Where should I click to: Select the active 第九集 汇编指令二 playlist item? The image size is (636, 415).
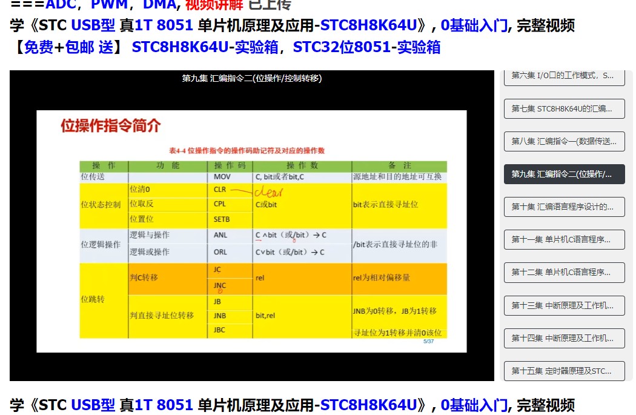tap(564, 174)
